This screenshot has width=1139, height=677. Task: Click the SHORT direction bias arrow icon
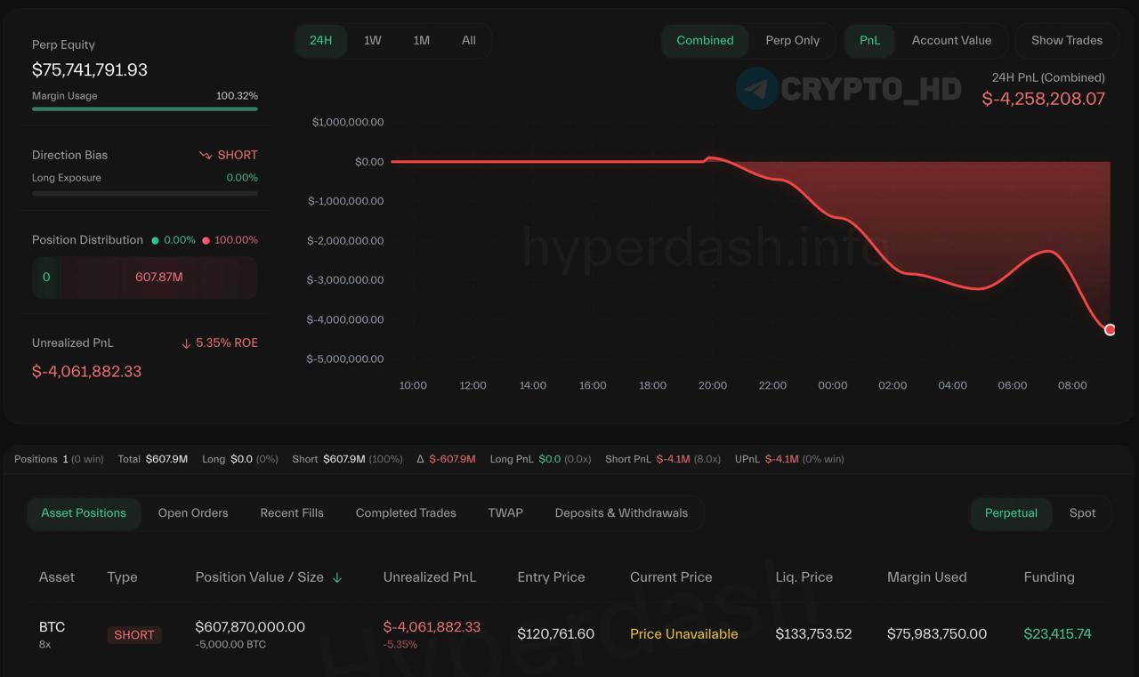pyautogui.click(x=206, y=155)
